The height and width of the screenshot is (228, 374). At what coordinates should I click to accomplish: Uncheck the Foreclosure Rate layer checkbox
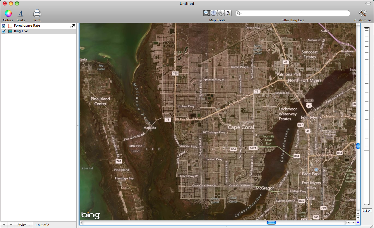(4, 26)
